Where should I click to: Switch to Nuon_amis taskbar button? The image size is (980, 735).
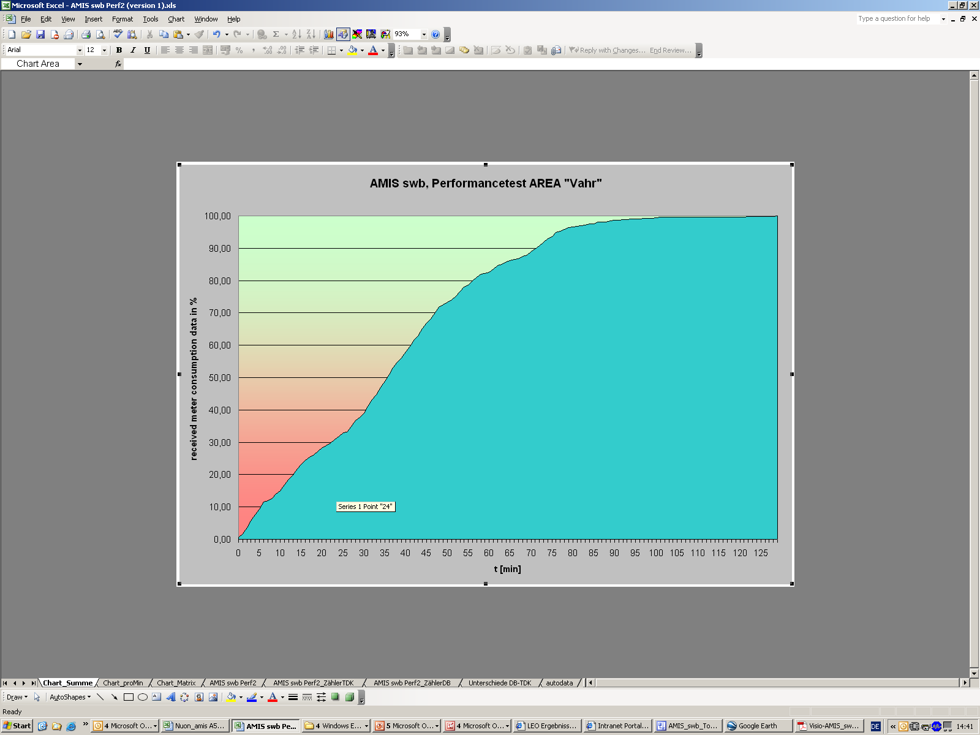coord(196,726)
